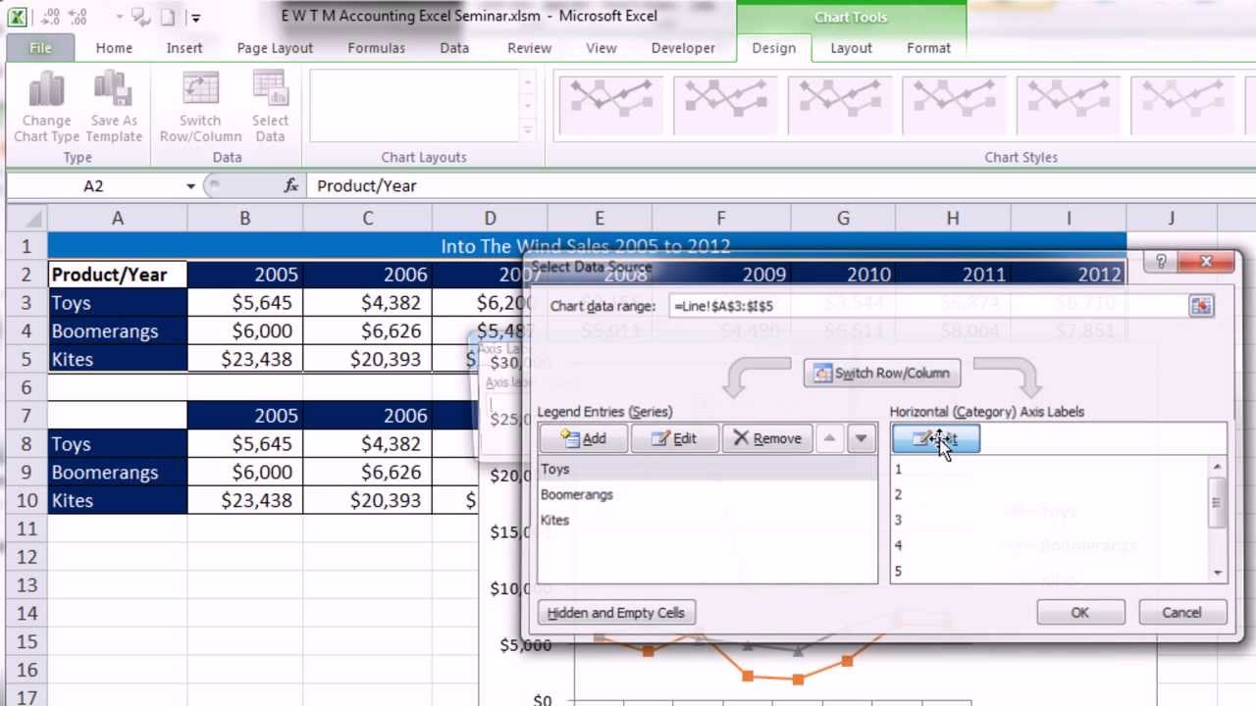The image size is (1256, 706).
Task: Switch to the Home tab
Action: tap(114, 47)
